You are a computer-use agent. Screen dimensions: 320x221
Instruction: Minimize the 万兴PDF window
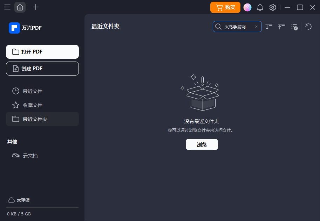tap(287, 8)
